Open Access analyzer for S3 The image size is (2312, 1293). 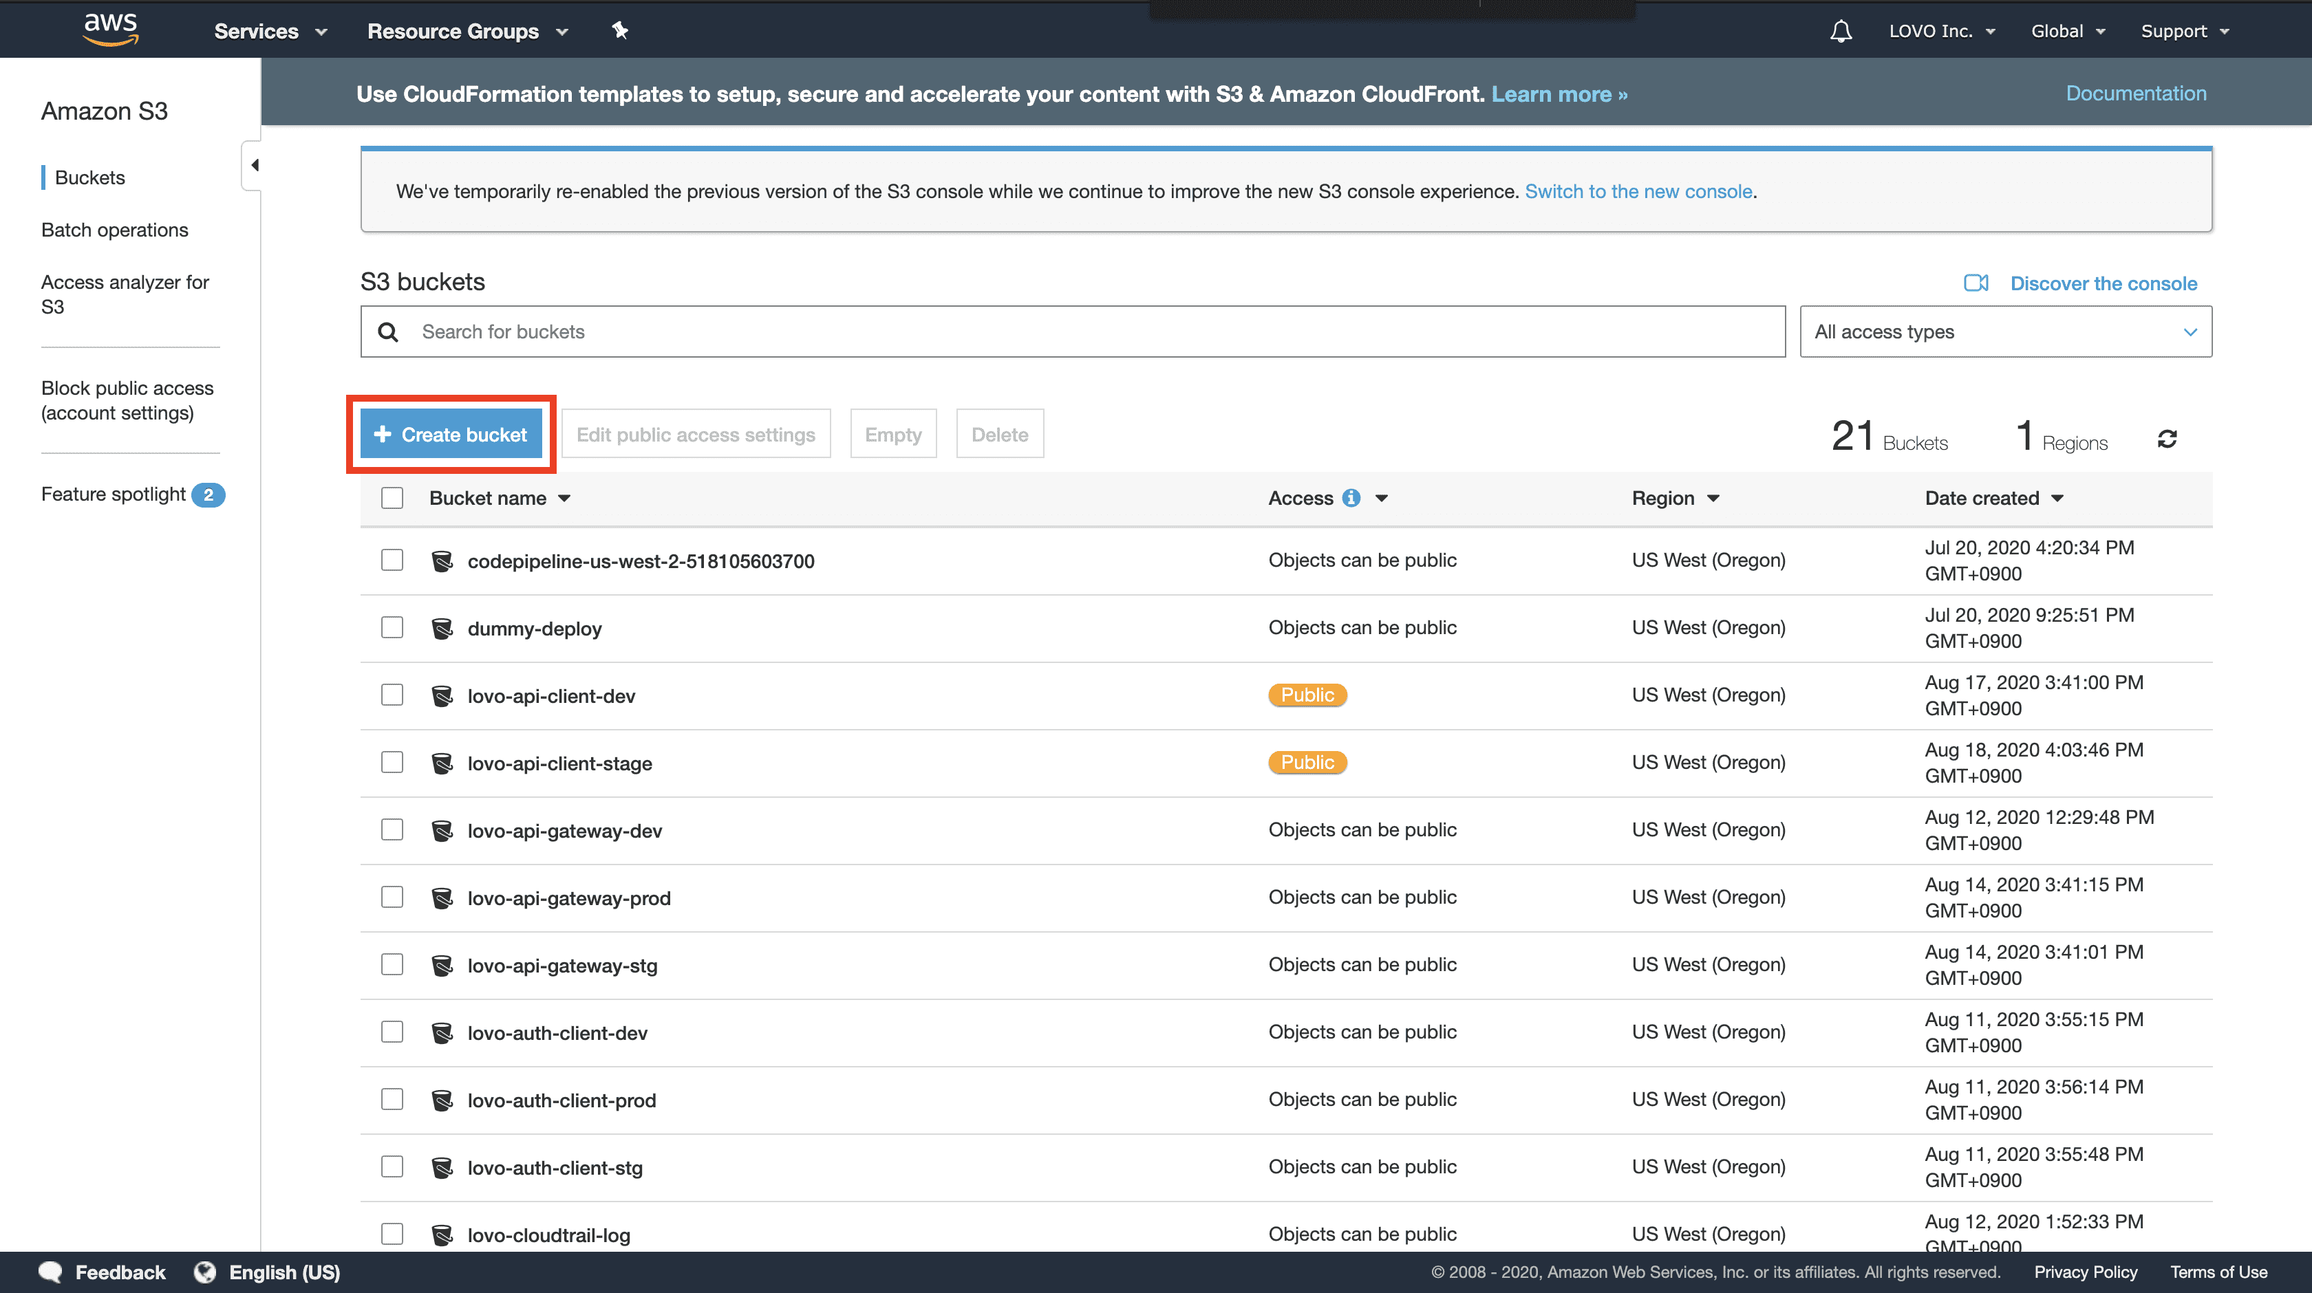[x=125, y=294]
